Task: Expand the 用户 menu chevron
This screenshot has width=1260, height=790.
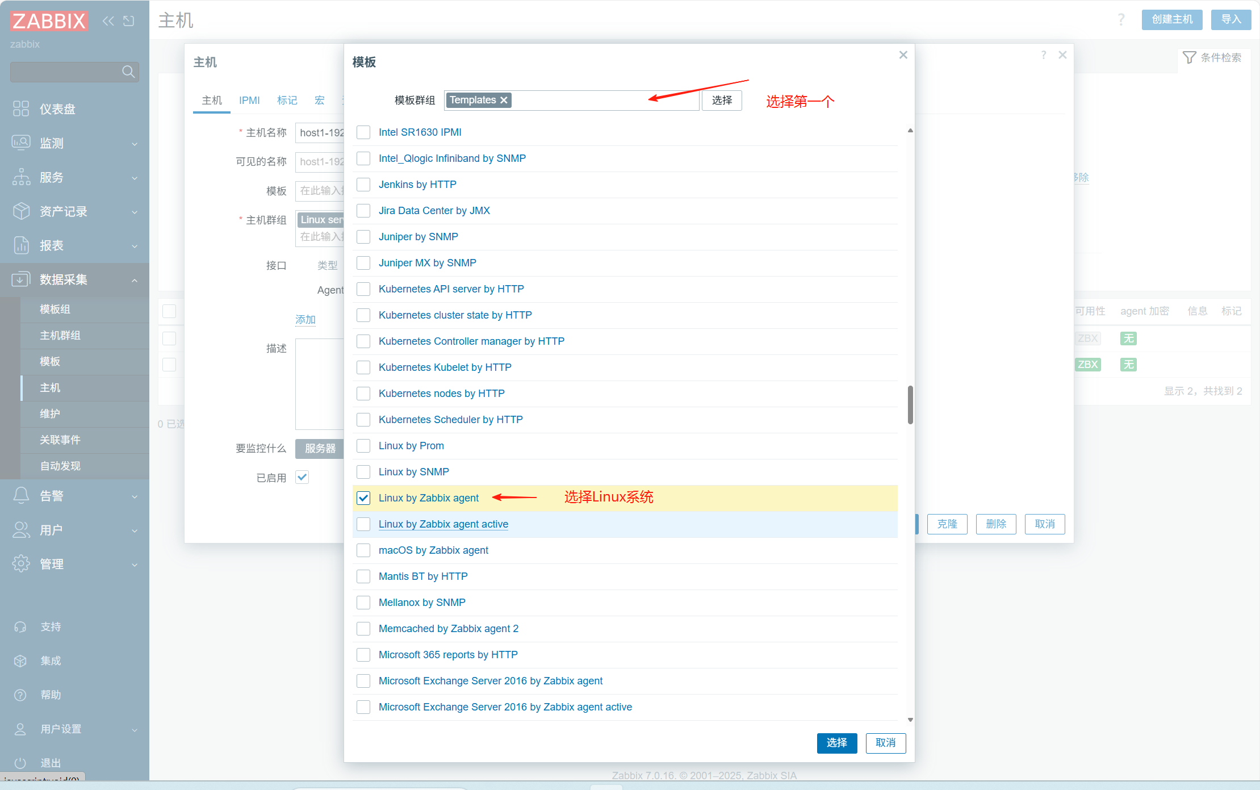Action: coord(135,530)
